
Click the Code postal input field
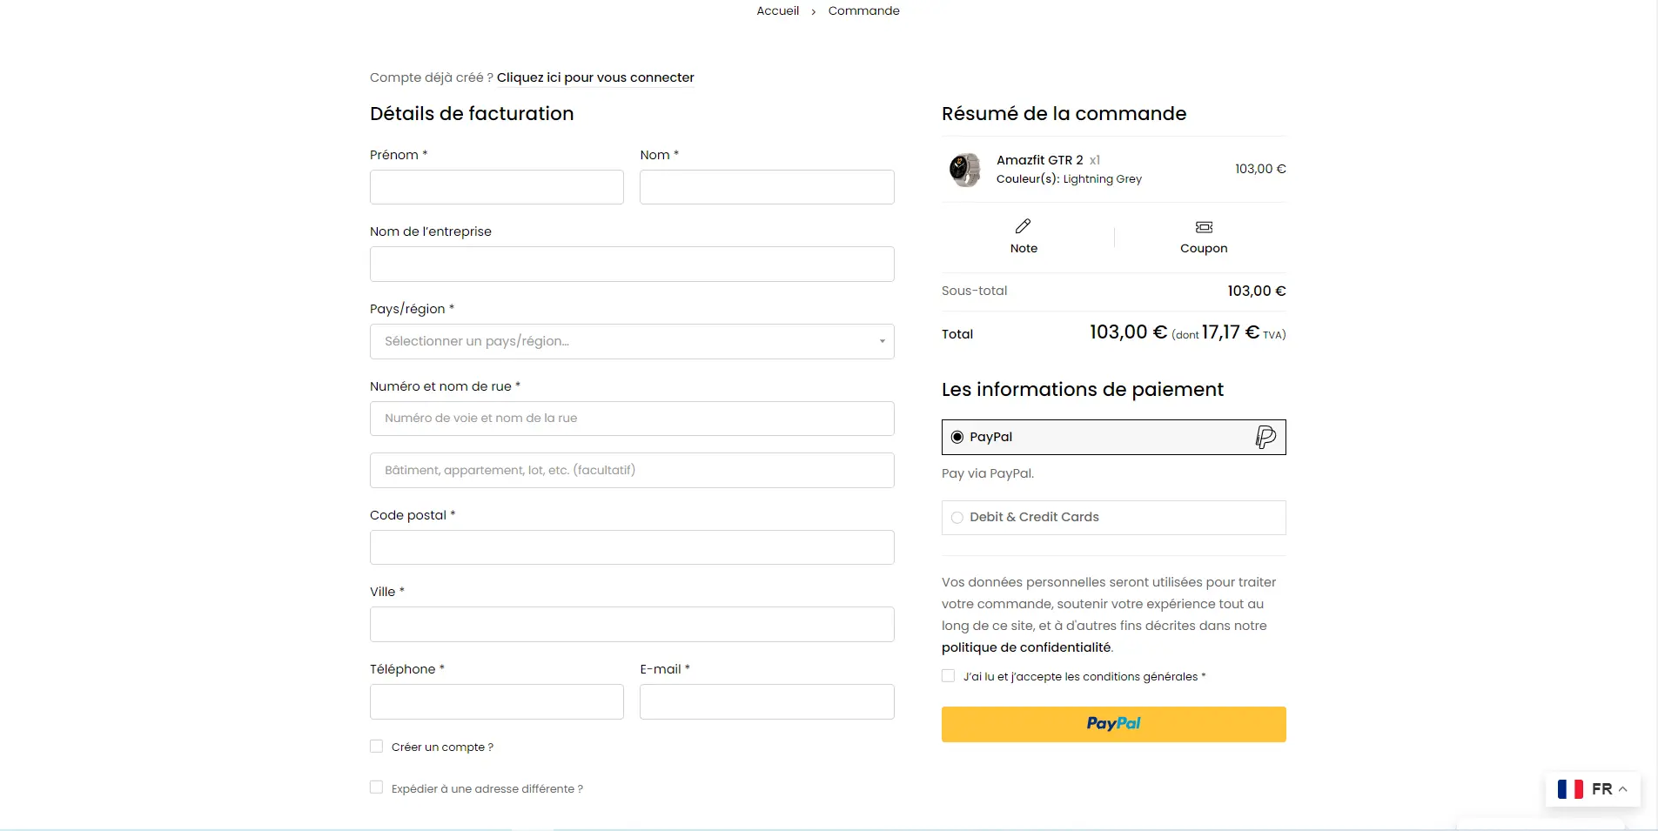coord(632,547)
